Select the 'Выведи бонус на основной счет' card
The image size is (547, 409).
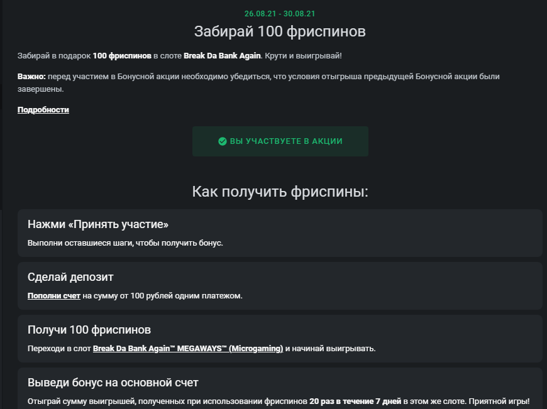pyautogui.click(x=280, y=388)
